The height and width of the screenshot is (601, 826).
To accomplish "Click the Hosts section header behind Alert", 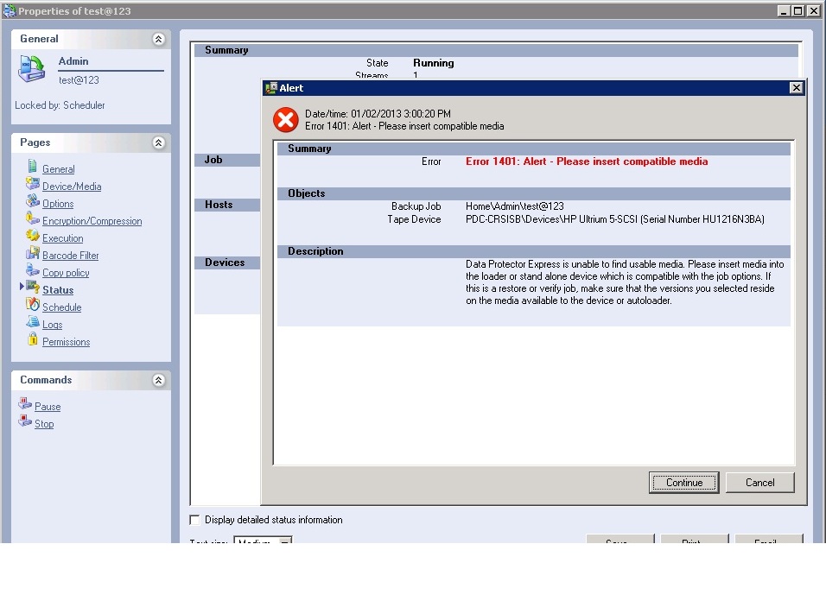I will pyautogui.click(x=227, y=205).
